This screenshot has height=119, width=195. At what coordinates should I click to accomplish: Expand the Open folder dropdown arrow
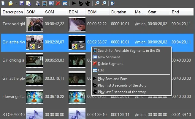[x=15, y=4]
